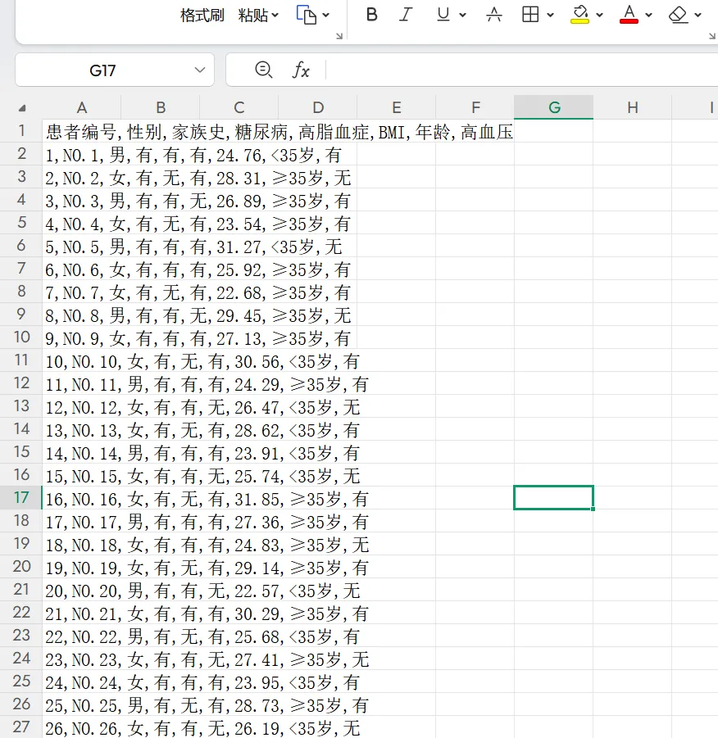Click the Strikethrough icon

pyautogui.click(x=493, y=15)
